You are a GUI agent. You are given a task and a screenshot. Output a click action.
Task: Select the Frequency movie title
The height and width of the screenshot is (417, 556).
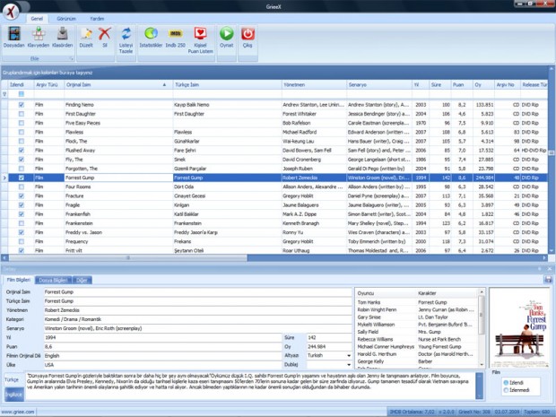click(x=76, y=242)
